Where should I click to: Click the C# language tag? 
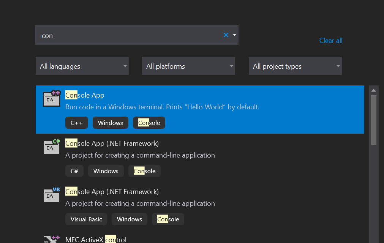(x=74, y=171)
